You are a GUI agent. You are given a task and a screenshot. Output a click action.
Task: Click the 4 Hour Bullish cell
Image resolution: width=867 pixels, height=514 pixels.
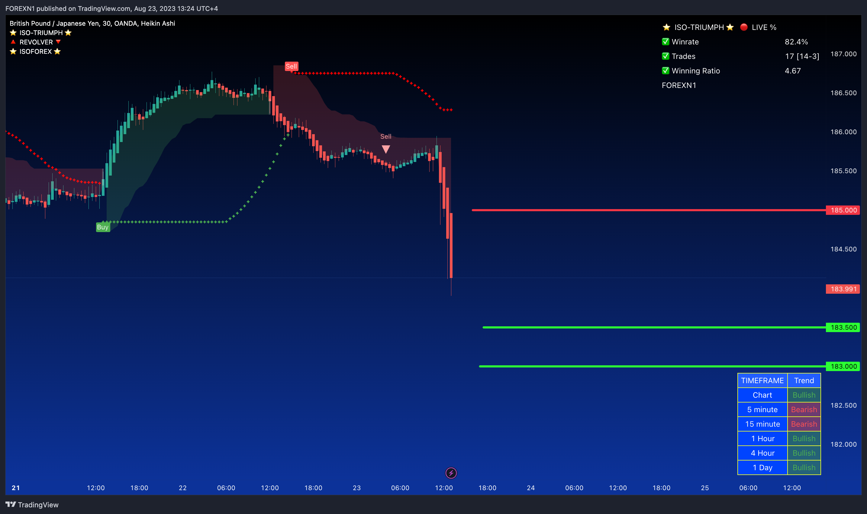[804, 453]
